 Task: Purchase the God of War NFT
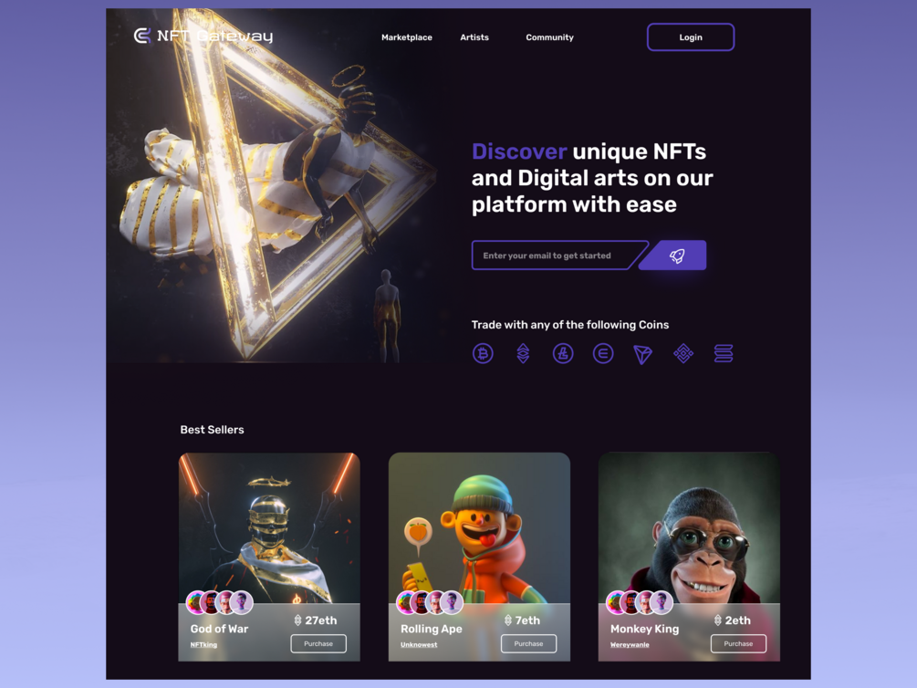(x=318, y=643)
